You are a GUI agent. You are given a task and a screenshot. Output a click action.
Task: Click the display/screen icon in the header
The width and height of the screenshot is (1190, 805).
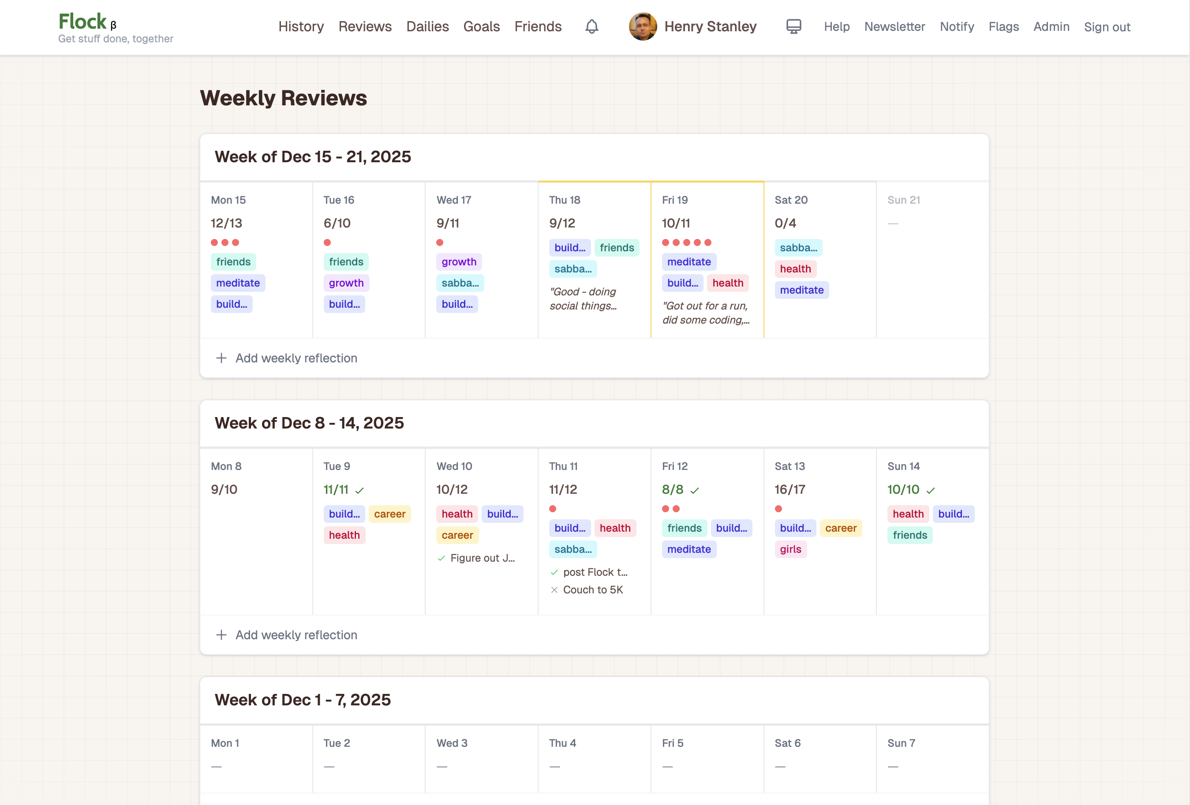793,26
